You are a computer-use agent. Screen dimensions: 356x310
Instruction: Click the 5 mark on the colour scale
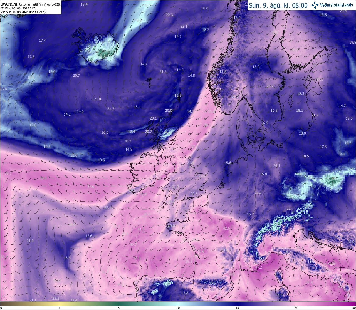coord(119,308)
